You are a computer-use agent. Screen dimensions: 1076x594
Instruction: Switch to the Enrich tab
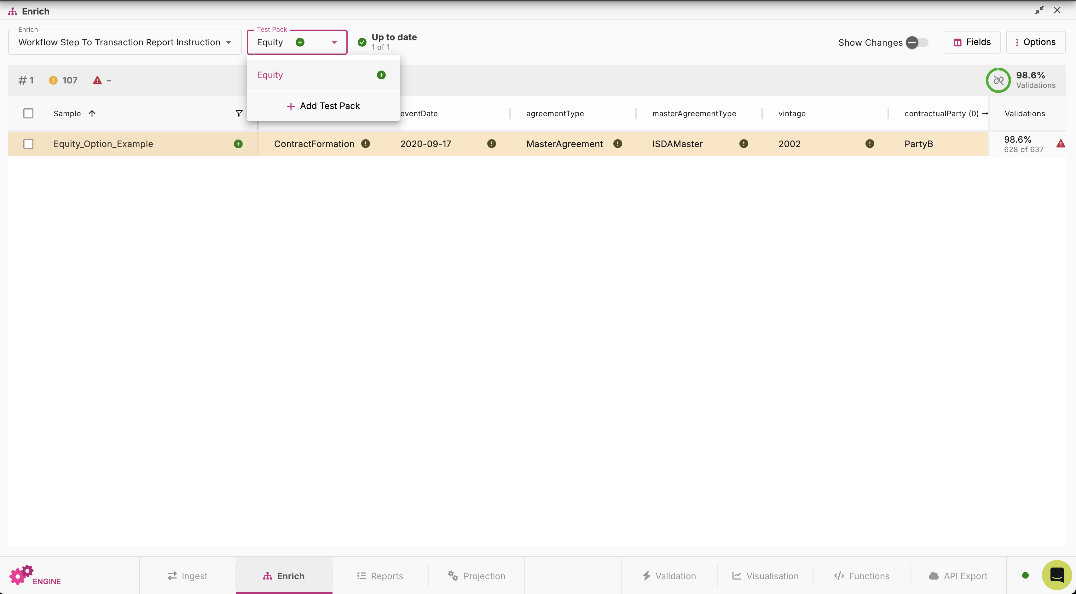click(284, 576)
